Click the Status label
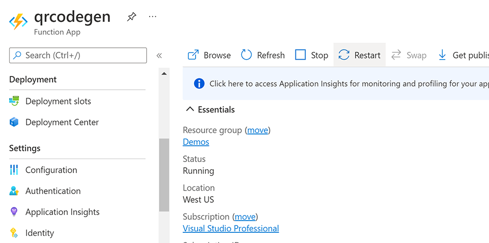 (x=194, y=159)
